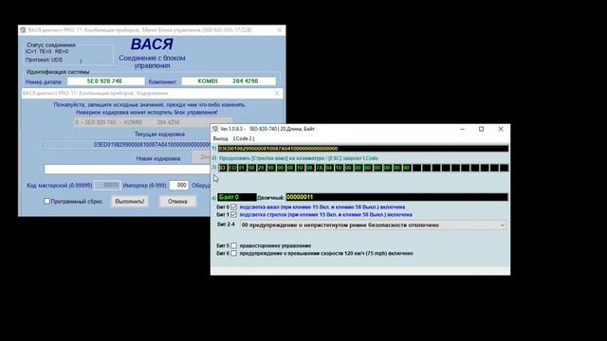607x341 pixels.
Task: Select byte cell 29 in LCode row 3
Action: [x=262, y=168]
